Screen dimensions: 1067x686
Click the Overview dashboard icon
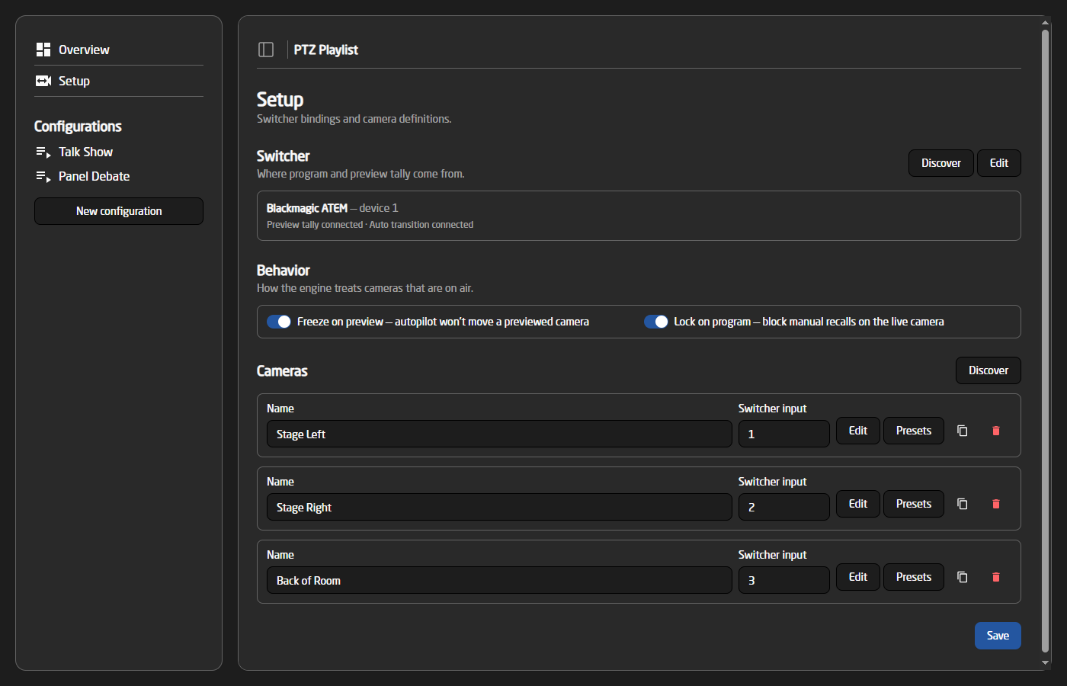tap(43, 50)
